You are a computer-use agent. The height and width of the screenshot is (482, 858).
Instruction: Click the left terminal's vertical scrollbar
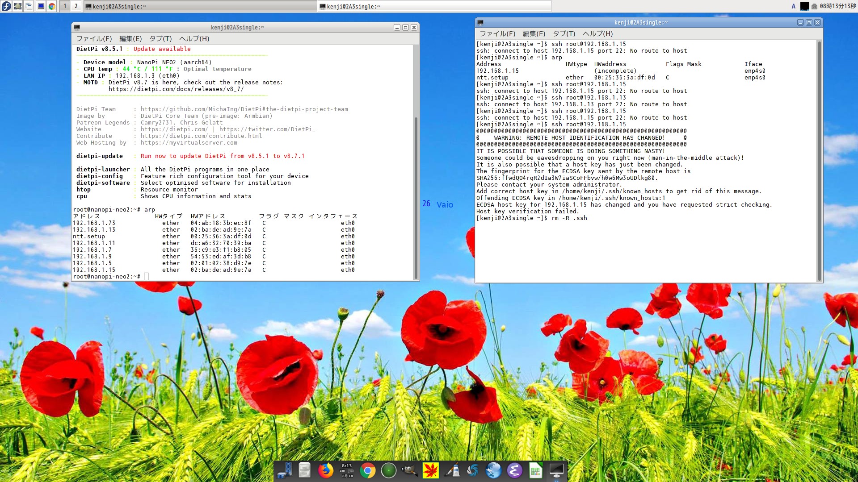416,196
